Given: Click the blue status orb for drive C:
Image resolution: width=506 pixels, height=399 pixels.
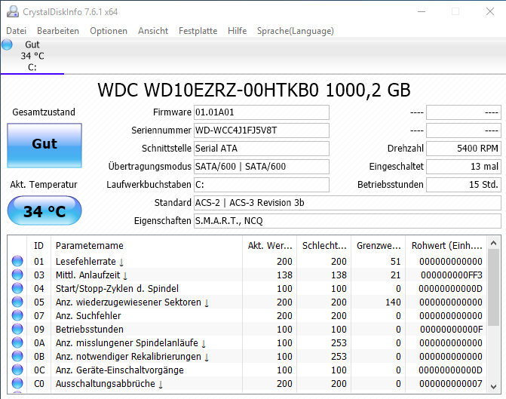Looking at the screenshot, I should [x=7, y=45].
